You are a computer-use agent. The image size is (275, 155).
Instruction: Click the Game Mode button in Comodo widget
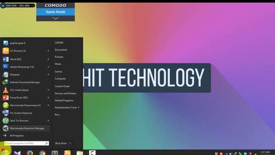(x=55, y=12)
